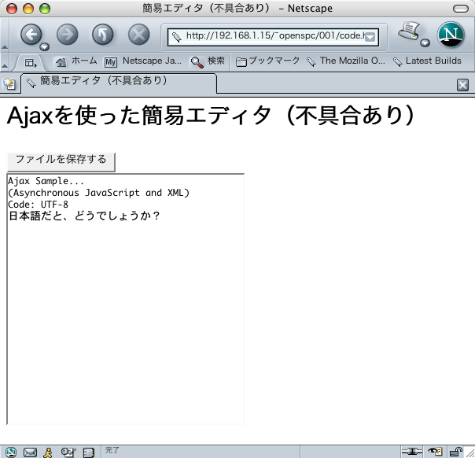Go to ホーム (Home) bookmark

(75, 61)
